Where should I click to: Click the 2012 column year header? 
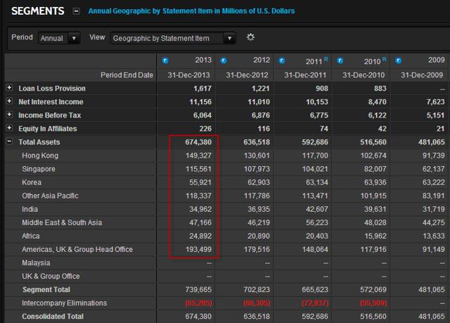(x=262, y=60)
